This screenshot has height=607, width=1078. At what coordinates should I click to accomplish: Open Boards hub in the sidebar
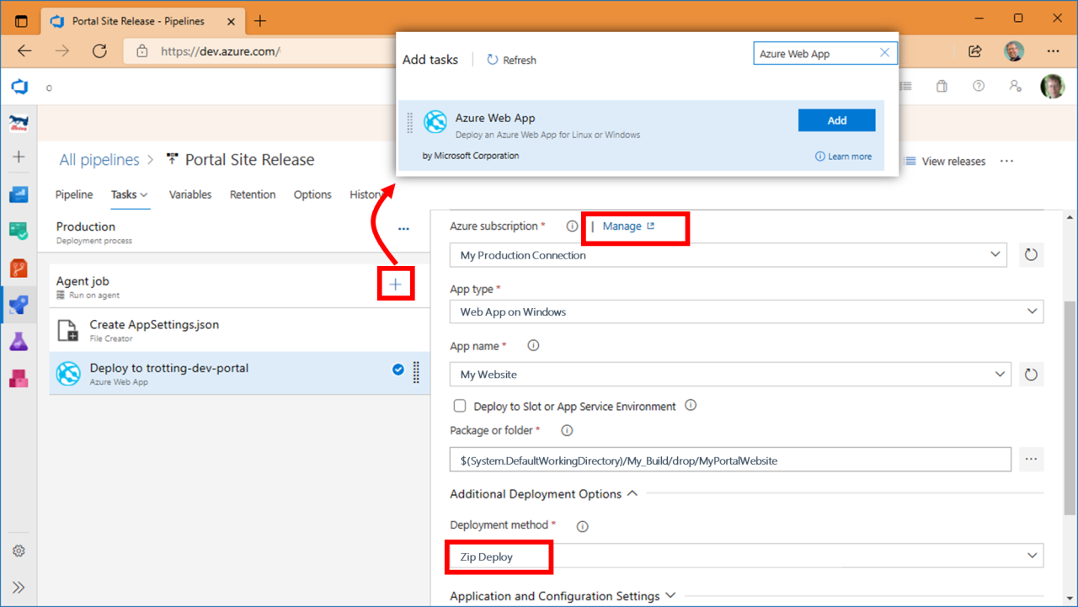(x=19, y=231)
